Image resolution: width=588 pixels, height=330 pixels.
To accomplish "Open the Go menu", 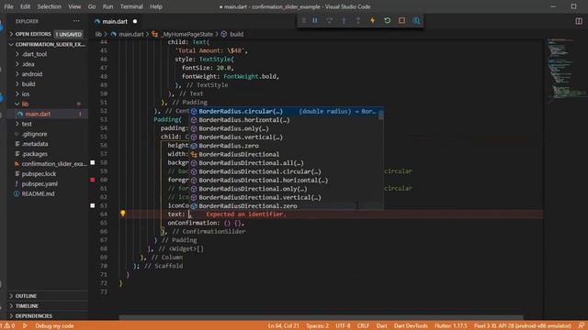I will 92,6.
